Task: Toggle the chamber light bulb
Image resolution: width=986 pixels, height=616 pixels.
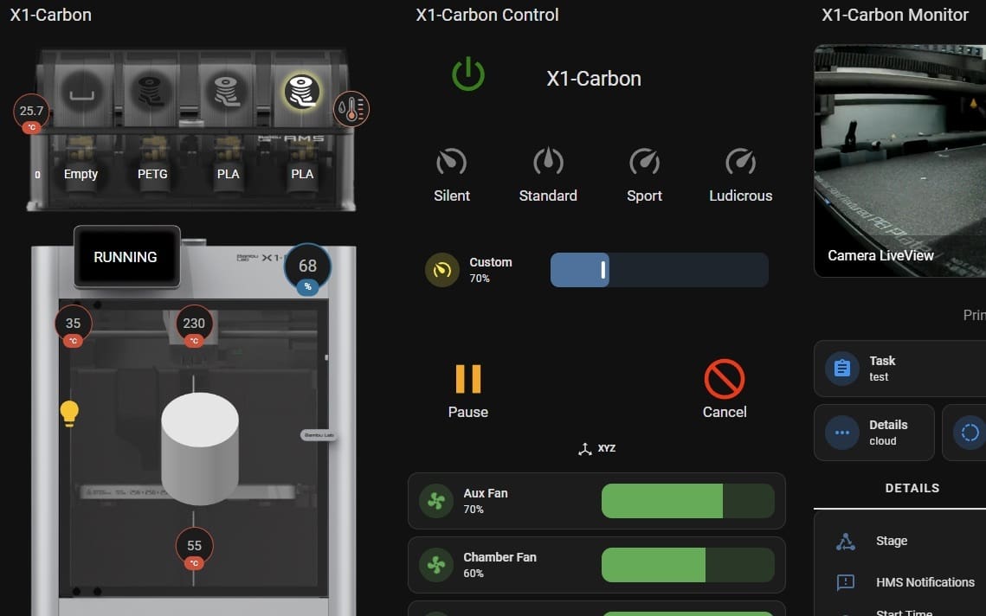Action: pyautogui.click(x=69, y=414)
